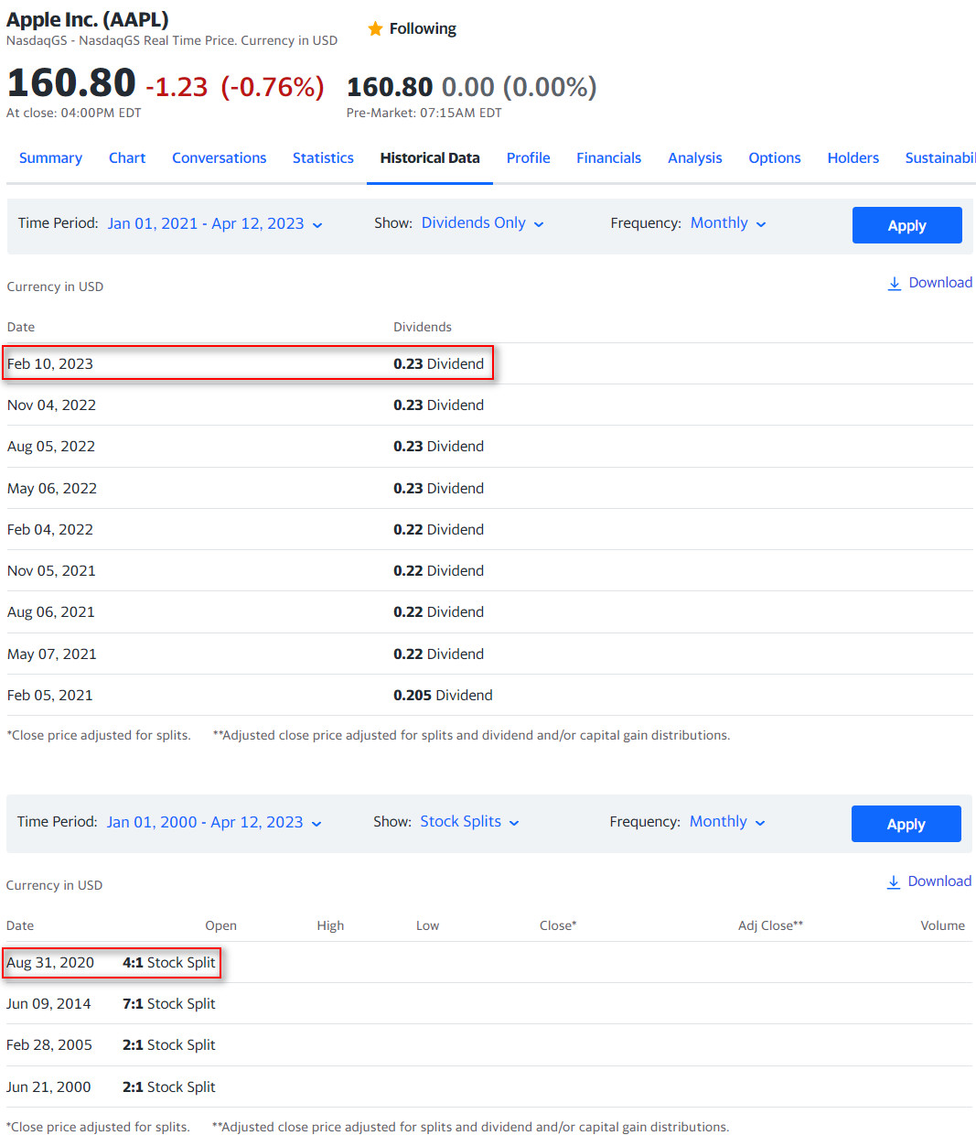976x1146 pixels.
Task: Click the Low column header
Action: click(427, 926)
